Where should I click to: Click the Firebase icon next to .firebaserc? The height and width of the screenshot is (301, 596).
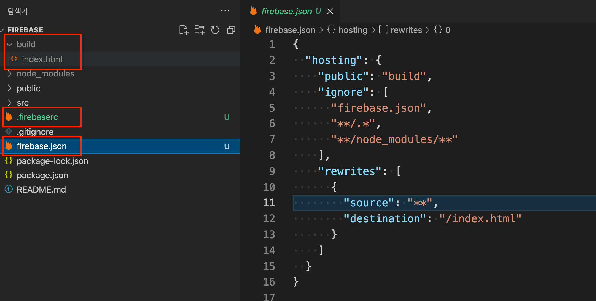click(9, 117)
